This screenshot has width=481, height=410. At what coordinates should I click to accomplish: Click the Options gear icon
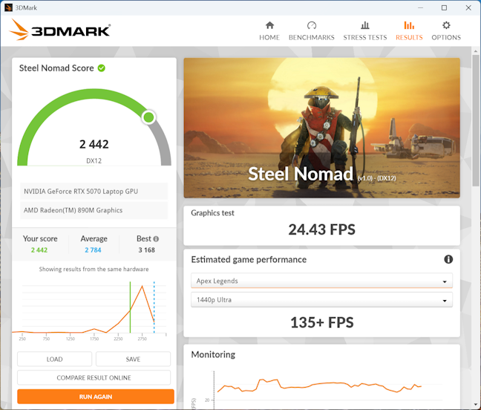[x=446, y=25]
